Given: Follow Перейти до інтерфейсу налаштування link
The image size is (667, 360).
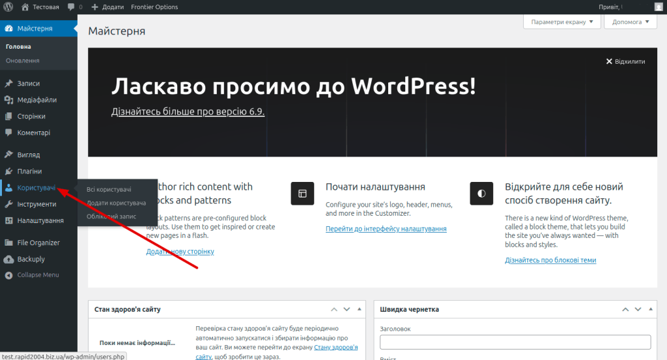Looking at the screenshot, I should tap(386, 229).
